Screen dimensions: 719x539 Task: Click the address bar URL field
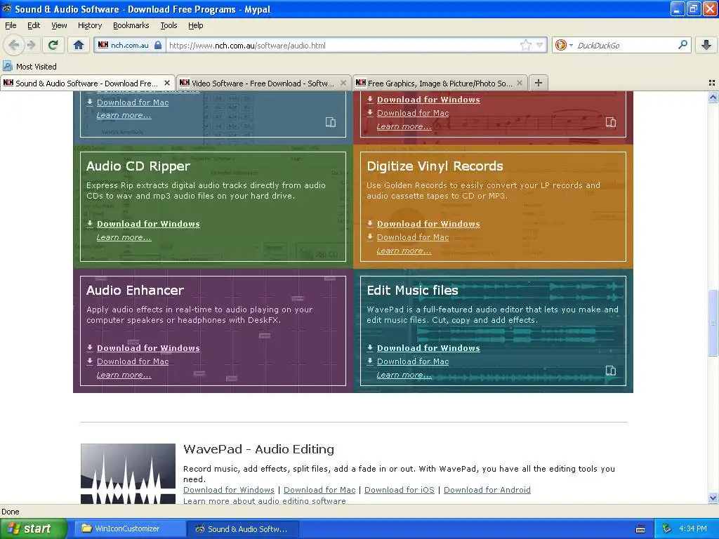(342, 45)
